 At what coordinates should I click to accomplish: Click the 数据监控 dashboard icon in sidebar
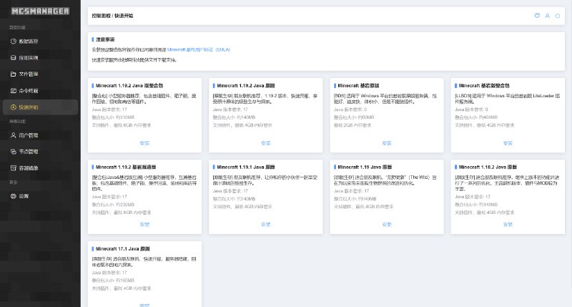point(12,42)
